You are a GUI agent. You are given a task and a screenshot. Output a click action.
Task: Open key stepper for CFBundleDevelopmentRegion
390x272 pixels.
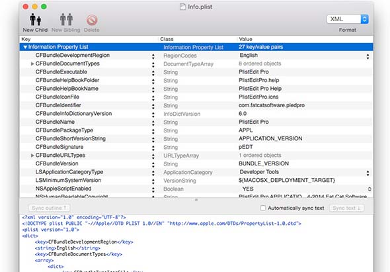[x=153, y=57]
